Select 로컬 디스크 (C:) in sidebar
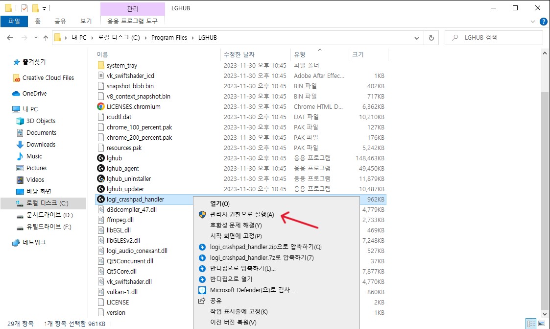 44,203
